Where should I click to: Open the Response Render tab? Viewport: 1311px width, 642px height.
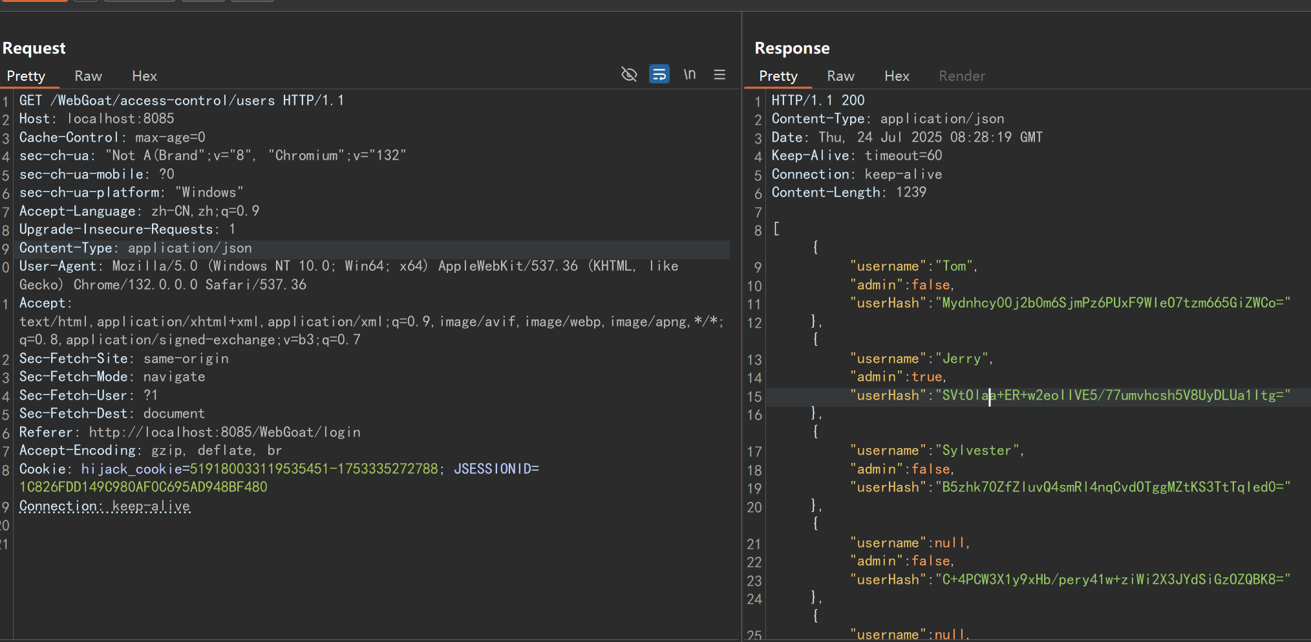(962, 76)
